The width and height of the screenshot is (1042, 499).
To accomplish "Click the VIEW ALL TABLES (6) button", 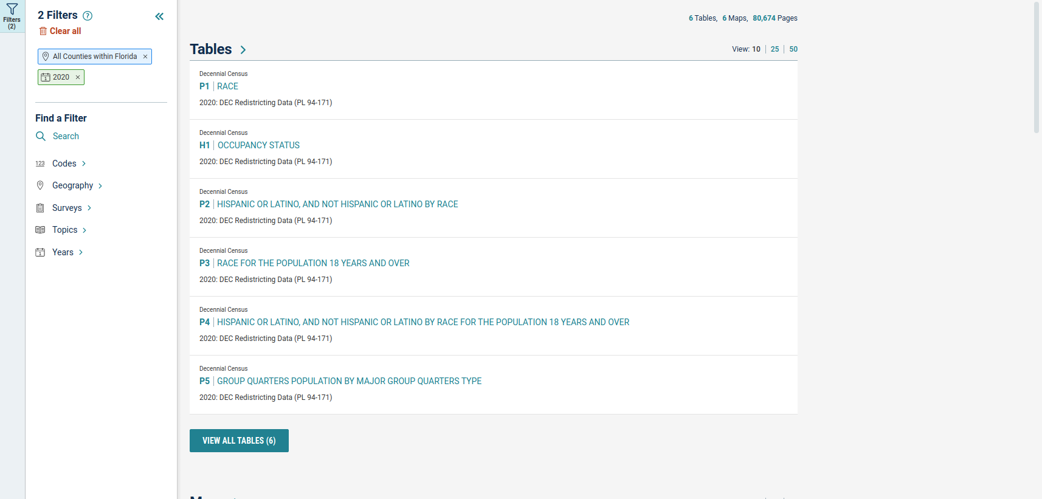I will 239,441.
